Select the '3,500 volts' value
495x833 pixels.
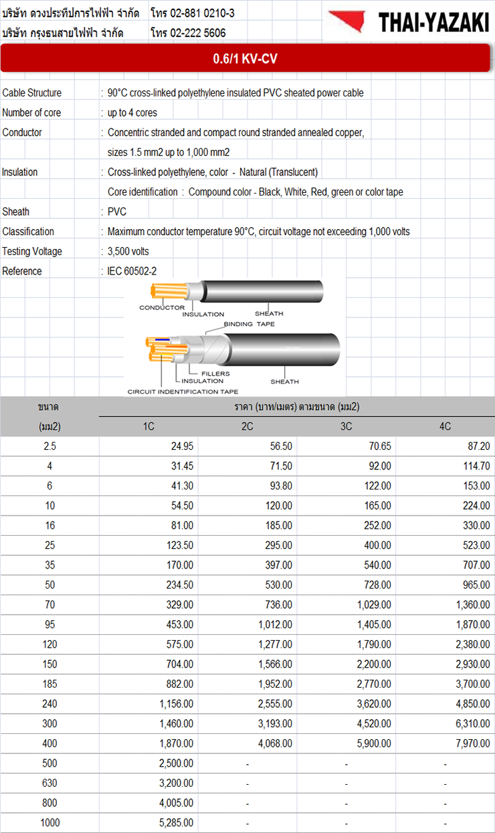(x=128, y=251)
